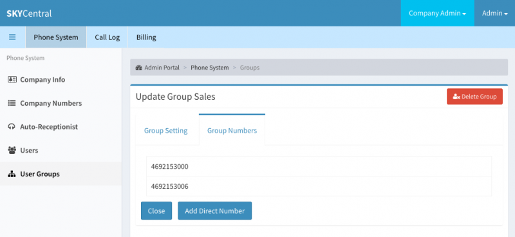
Task: Click the Close button
Action: (x=156, y=211)
